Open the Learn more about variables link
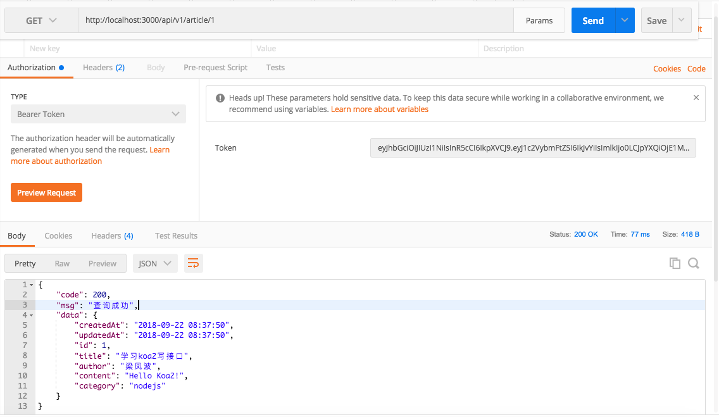 [380, 109]
